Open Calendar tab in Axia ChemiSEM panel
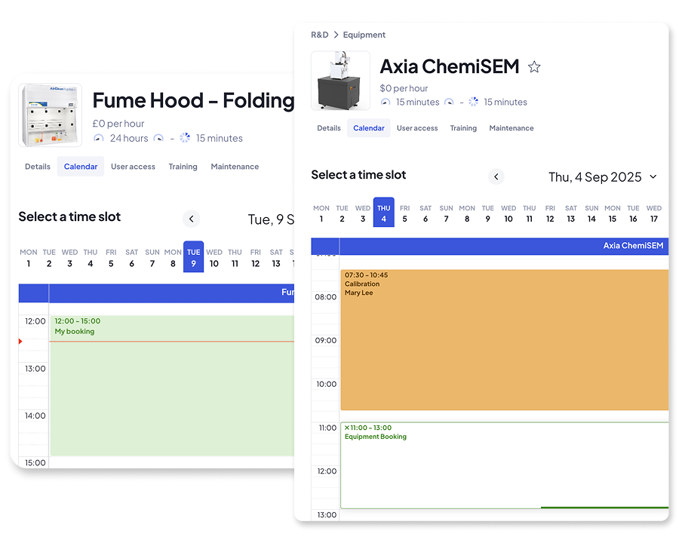The width and height of the screenshot is (679, 543). coord(368,128)
